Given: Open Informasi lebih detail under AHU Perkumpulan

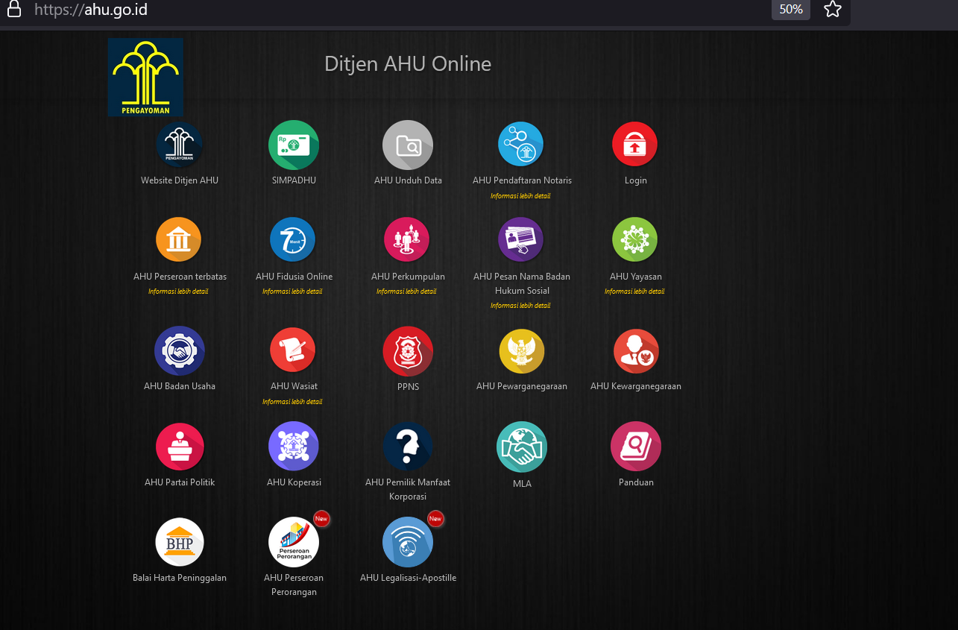Looking at the screenshot, I should 406,292.
